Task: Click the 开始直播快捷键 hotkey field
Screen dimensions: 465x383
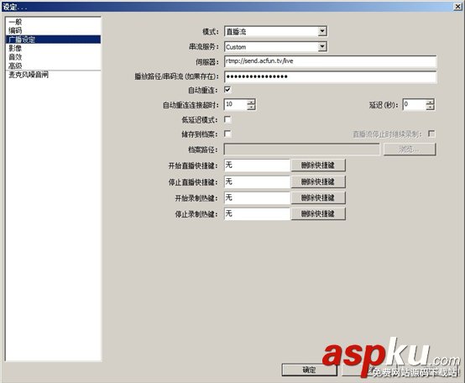Action: coord(257,165)
